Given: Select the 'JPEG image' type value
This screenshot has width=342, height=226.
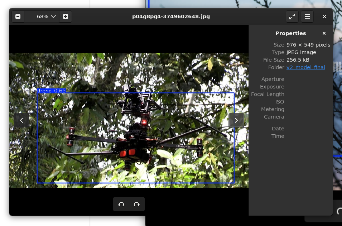Looking at the screenshot, I should tap(301, 52).
